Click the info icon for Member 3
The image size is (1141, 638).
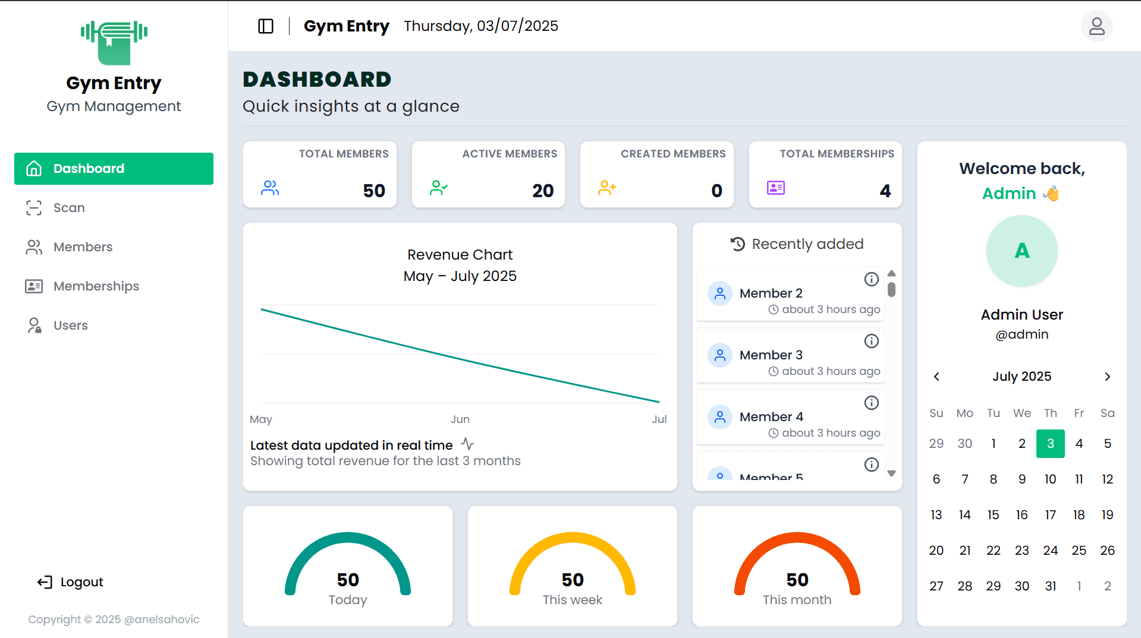click(871, 341)
